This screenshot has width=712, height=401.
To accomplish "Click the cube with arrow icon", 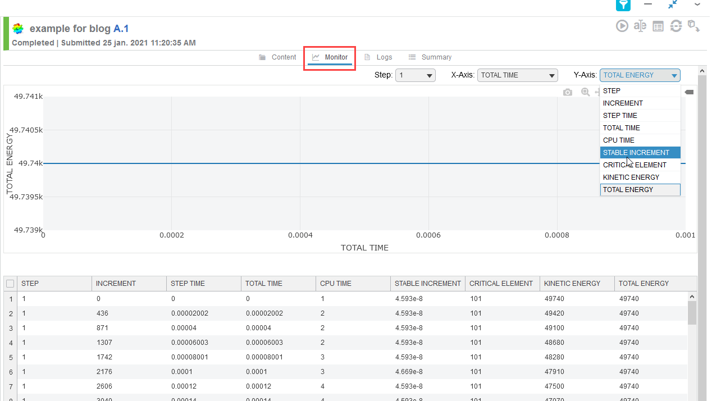I will (x=694, y=26).
